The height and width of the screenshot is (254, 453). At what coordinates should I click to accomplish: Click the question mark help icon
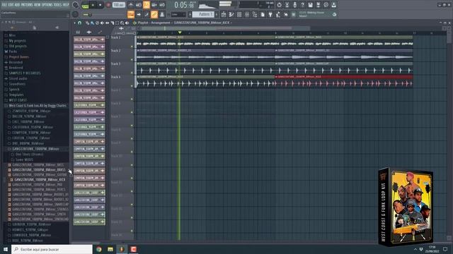(x=302, y=5)
